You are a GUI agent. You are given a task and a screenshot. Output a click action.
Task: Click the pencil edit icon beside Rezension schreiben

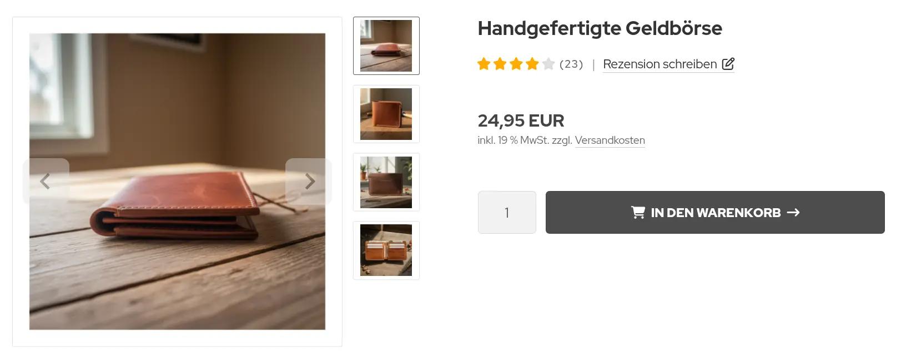[x=728, y=64]
